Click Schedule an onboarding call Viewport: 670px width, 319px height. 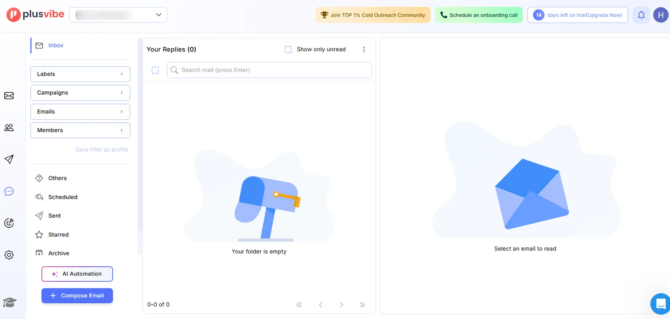(479, 15)
